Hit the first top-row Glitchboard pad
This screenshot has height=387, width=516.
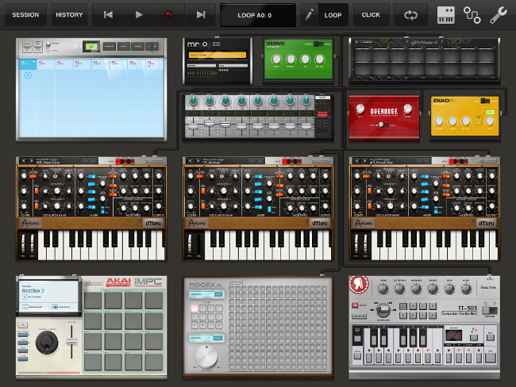pos(363,56)
